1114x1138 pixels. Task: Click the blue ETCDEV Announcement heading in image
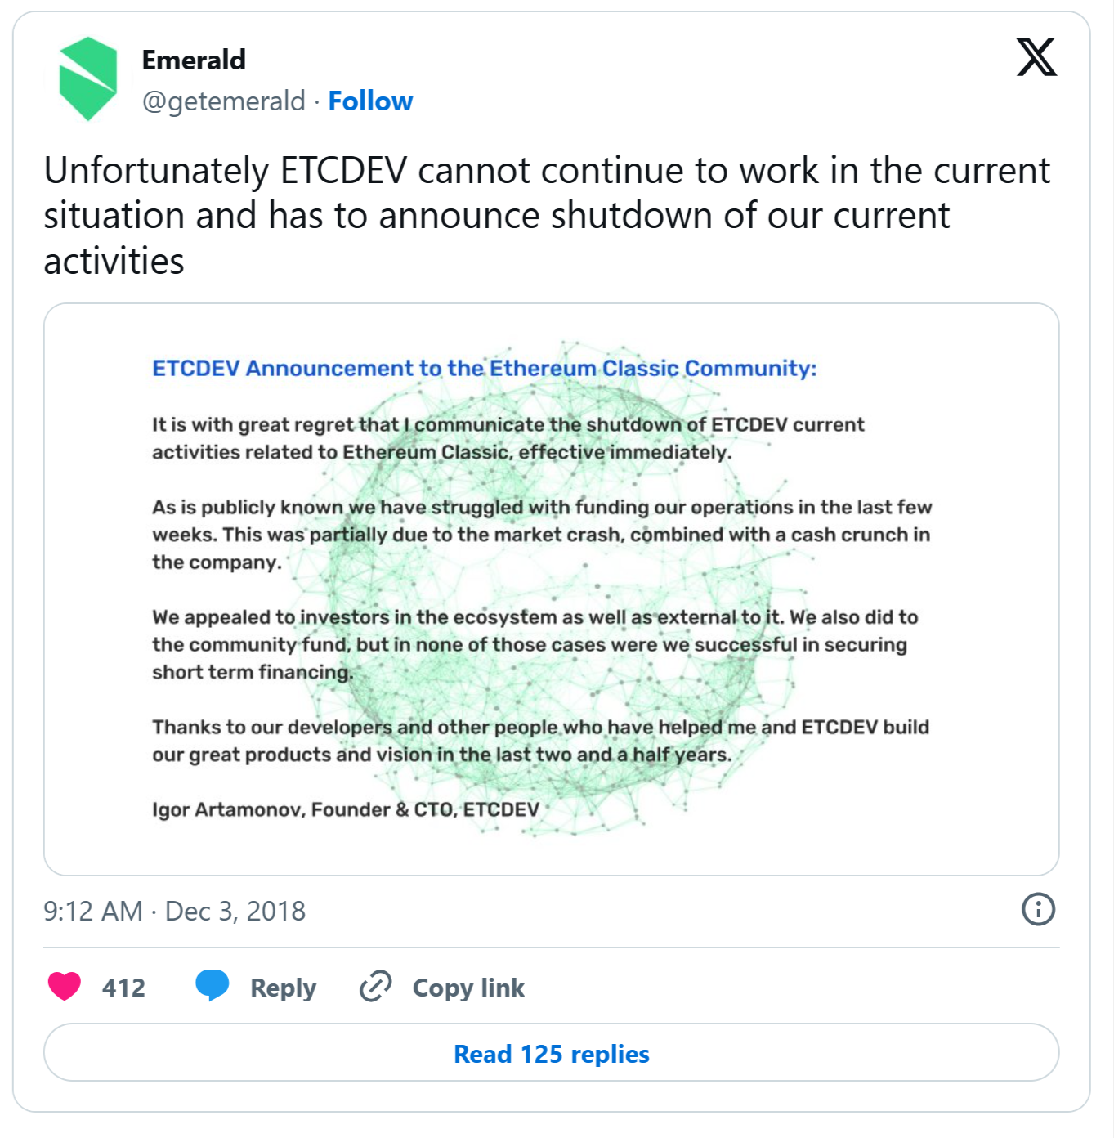point(485,368)
